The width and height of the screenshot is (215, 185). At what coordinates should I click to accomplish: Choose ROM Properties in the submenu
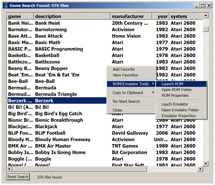click(x=175, y=95)
